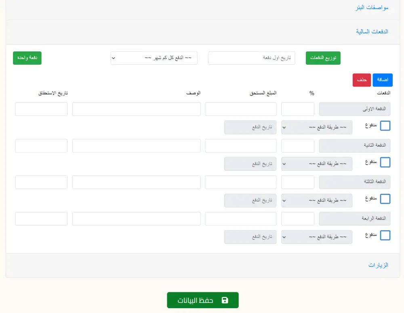Expand the الزيارات section
The width and height of the screenshot is (404, 313).
click(379, 265)
